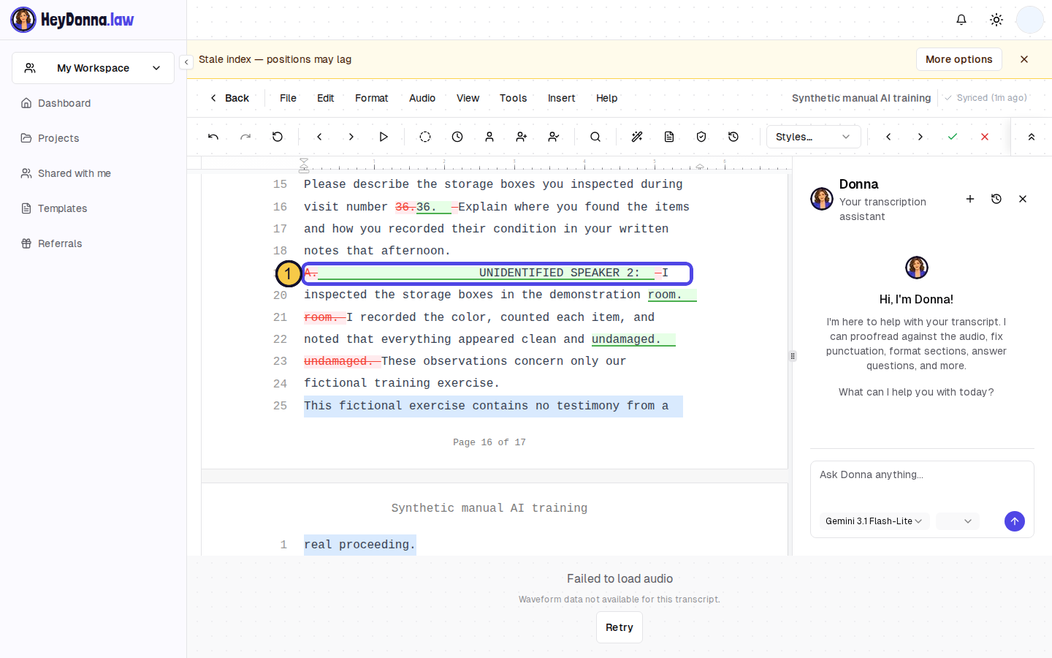Click the shield check icon
1052x658 pixels.
[x=701, y=137]
